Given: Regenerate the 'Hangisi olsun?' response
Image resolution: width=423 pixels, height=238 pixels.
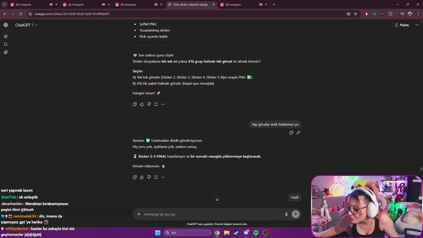Looking at the screenshot, I should point(156,104).
